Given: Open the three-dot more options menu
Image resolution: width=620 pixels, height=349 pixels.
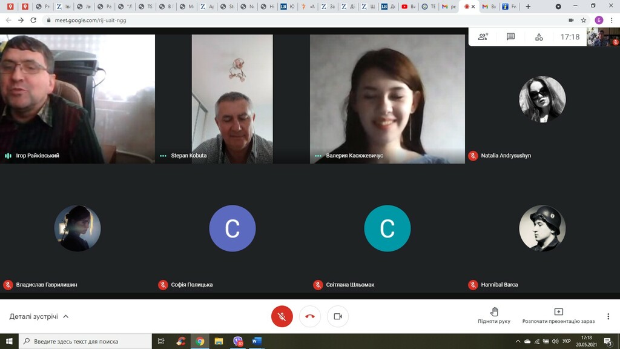Looking at the screenshot, I should point(608,316).
